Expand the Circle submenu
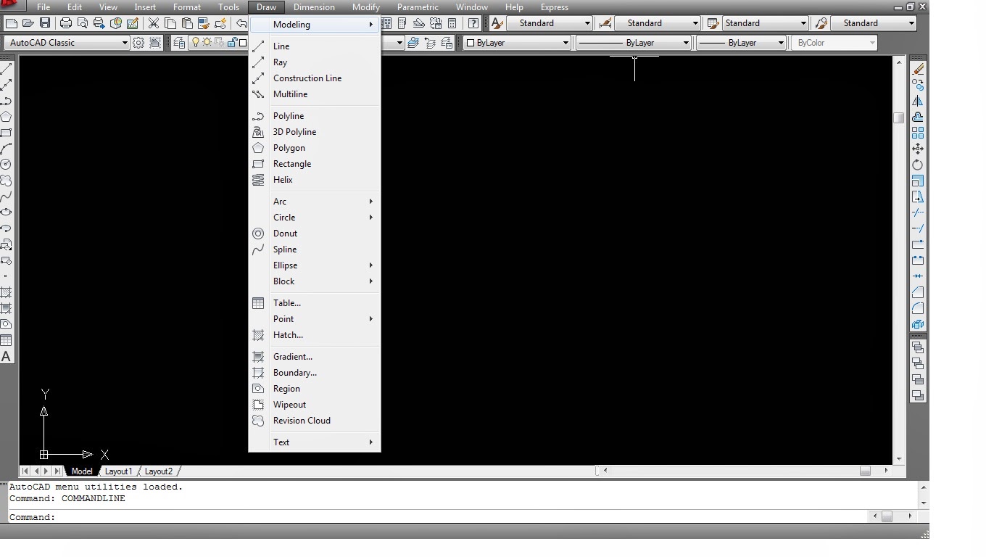 [315, 218]
